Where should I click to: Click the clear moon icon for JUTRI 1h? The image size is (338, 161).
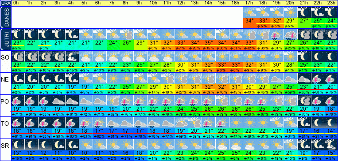[x=31, y=34]
